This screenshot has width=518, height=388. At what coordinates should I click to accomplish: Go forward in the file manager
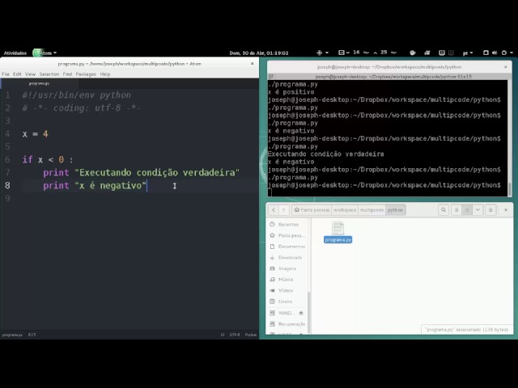pos(284,210)
